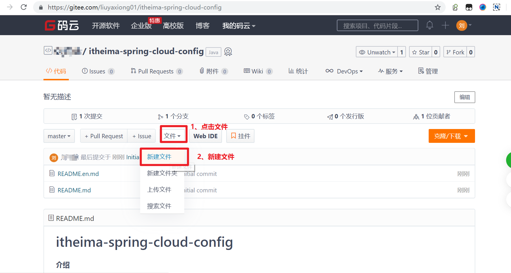Click the 编辑 description button
Screen dimensions: 511x273
point(465,97)
